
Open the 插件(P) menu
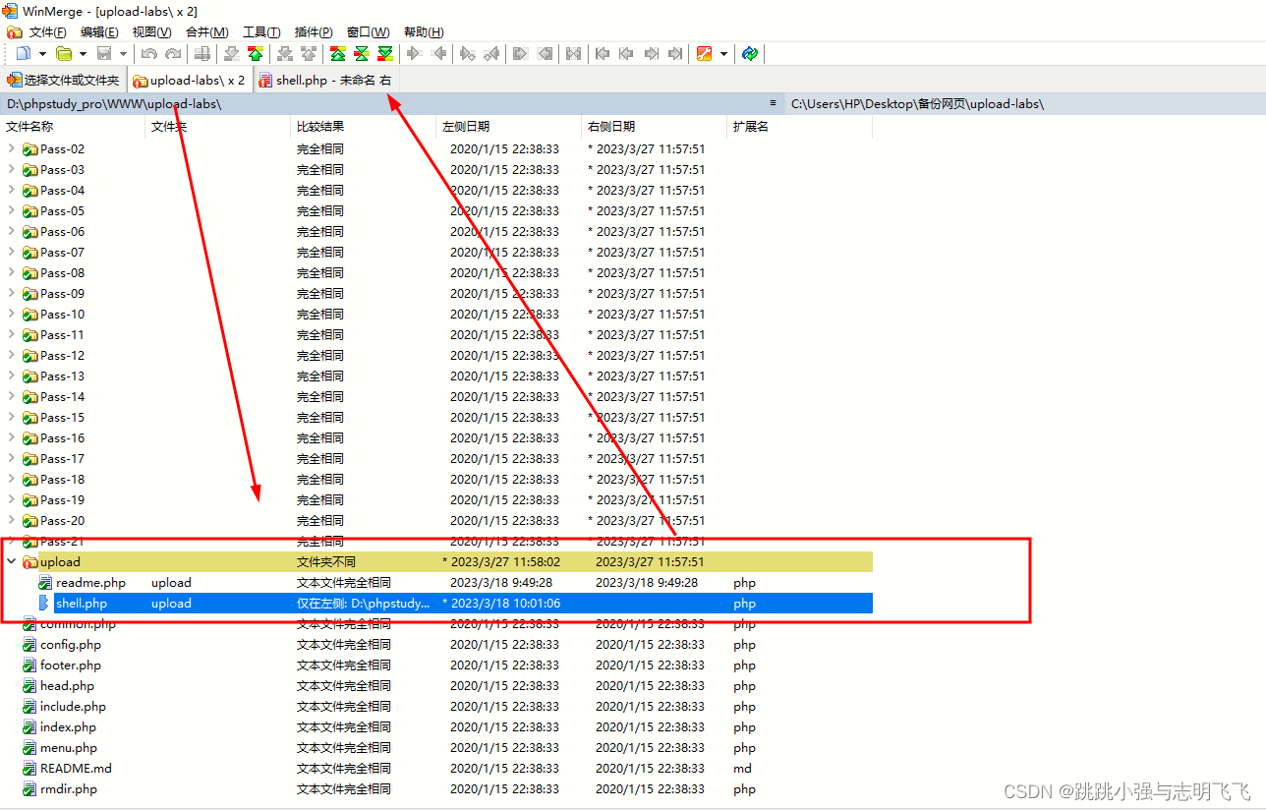pyautogui.click(x=313, y=32)
